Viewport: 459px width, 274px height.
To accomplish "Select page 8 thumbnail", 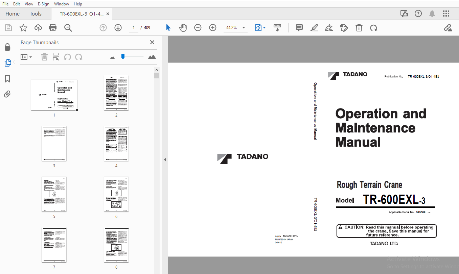I will (116, 245).
